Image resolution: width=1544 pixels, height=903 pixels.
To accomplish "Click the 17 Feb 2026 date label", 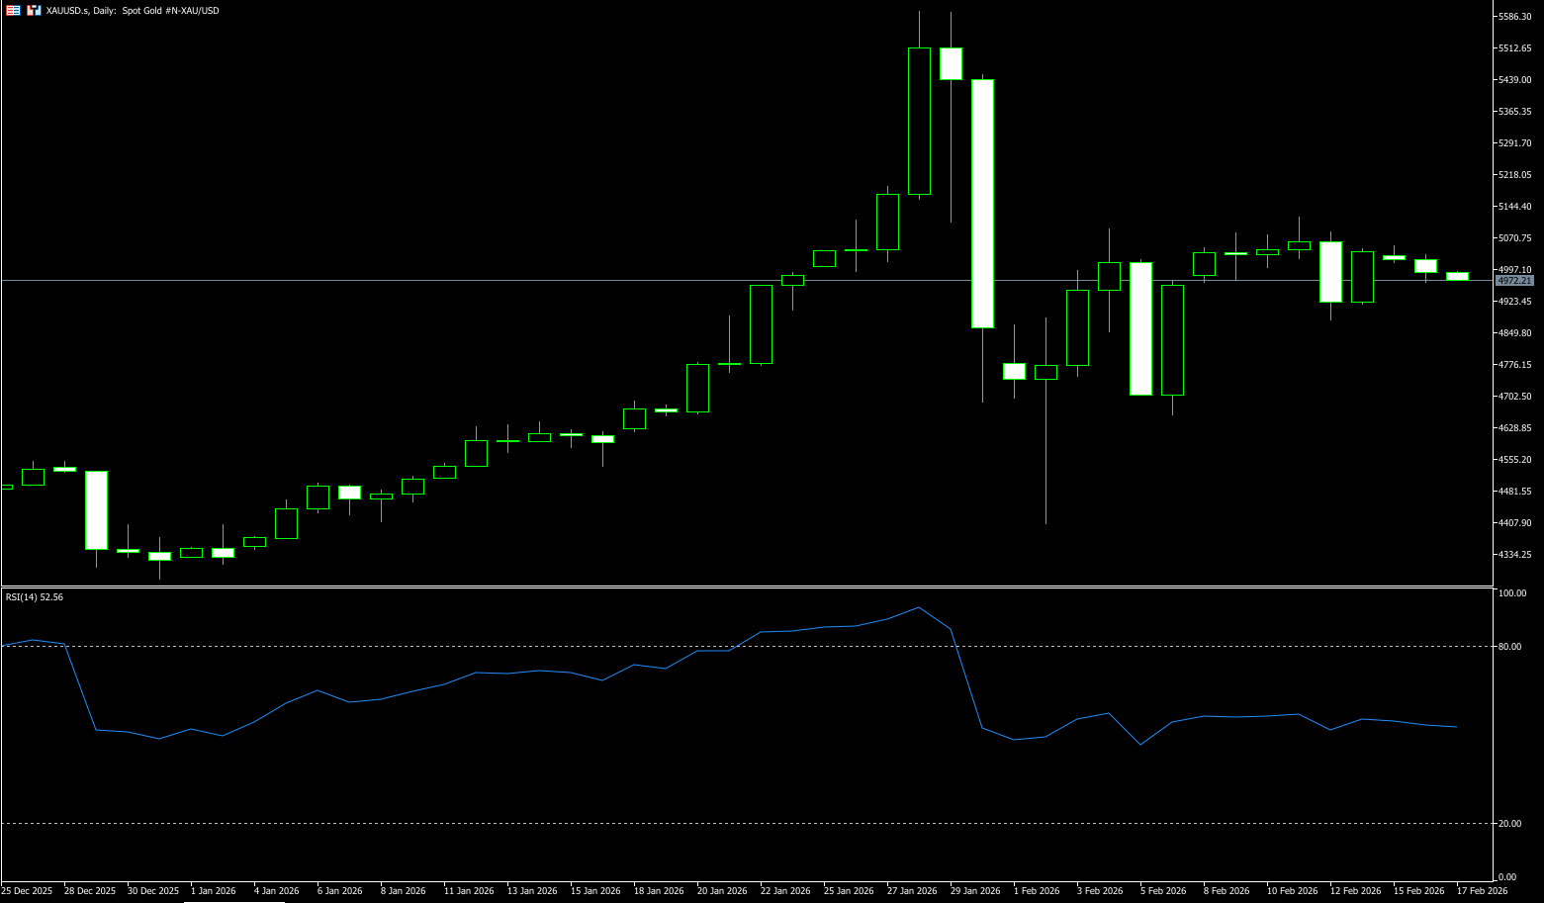I will (1482, 891).
